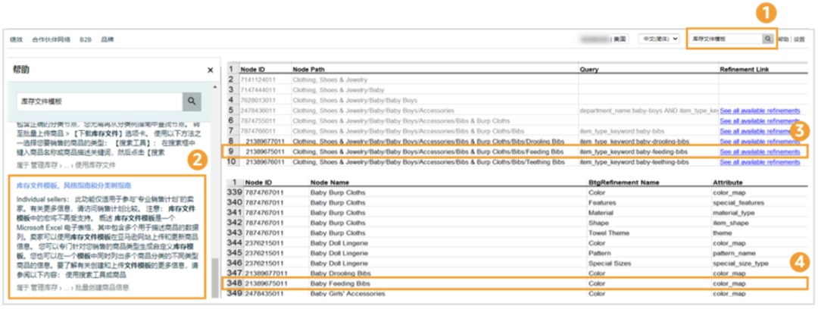Select Node ID cell 7141124011
The height and width of the screenshot is (309, 818).
click(x=258, y=80)
